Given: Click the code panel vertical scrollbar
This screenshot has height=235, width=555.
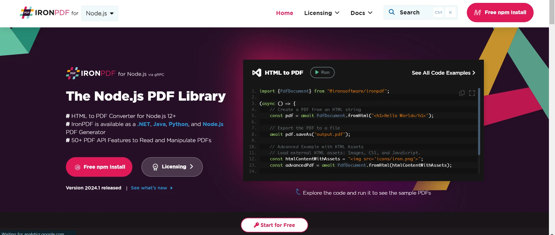Looking at the screenshot, I should point(479,121).
